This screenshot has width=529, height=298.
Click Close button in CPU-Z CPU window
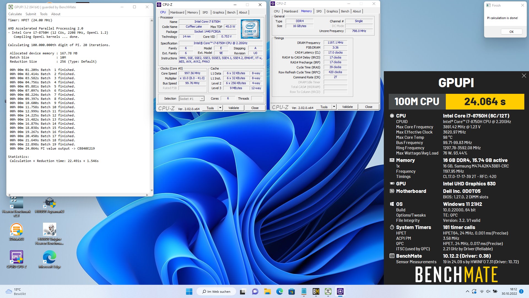tap(255, 108)
